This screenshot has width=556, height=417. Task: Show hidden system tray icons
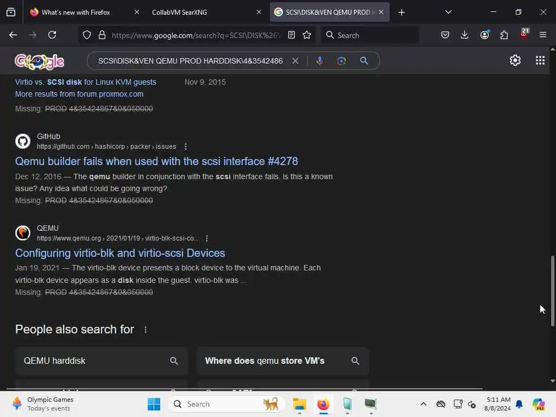(424, 404)
